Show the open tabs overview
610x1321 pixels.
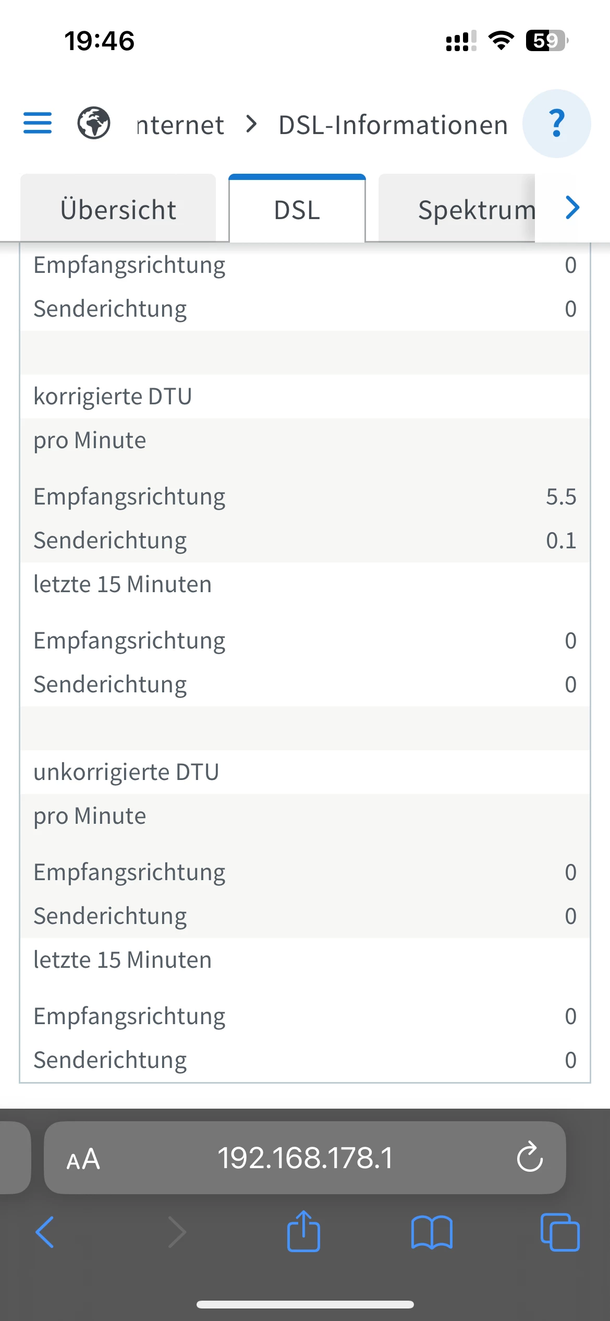point(560,1232)
